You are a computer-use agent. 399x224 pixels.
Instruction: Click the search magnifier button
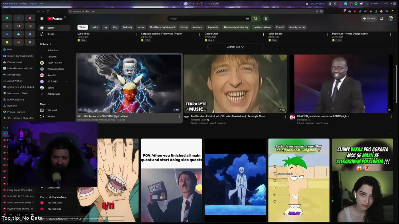click(256, 19)
